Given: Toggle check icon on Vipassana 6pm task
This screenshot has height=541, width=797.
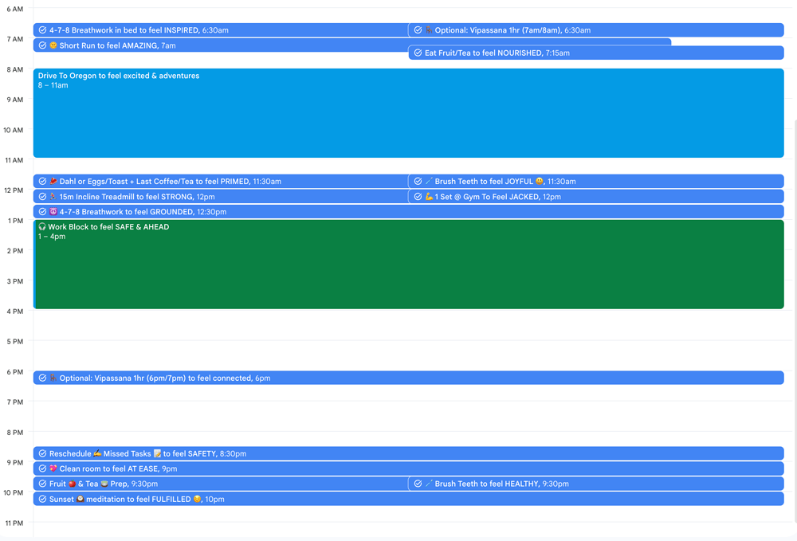Looking at the screenshot, I should (x=43, y=378).
